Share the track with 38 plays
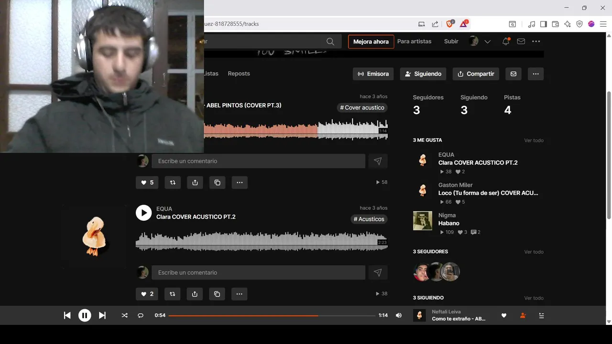The width and height of the screenshot is (612, 344). [195, 294]
